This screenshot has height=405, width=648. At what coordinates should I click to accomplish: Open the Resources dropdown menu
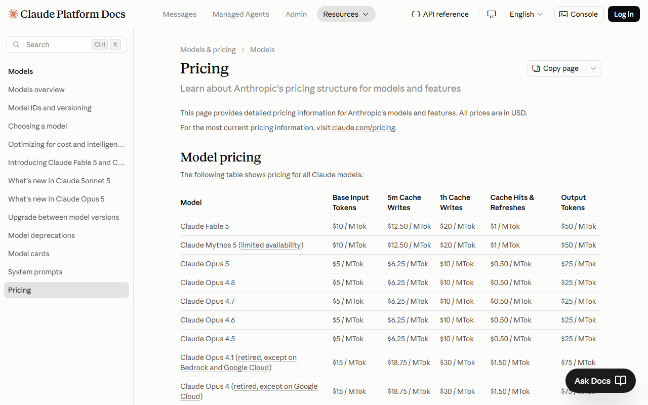coord(346,14)
